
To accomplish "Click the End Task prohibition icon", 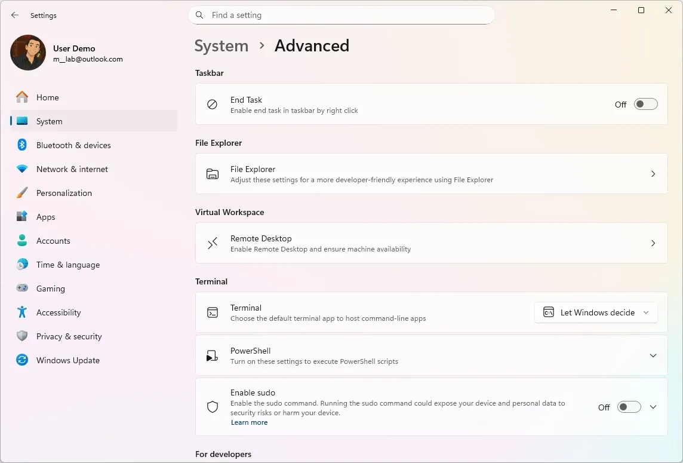I will pos(212,104).
